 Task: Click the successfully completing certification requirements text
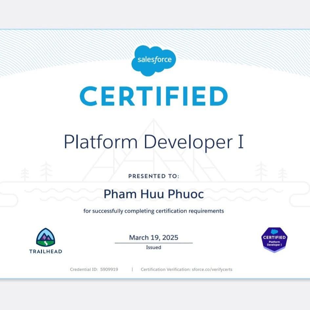(154, 211)
